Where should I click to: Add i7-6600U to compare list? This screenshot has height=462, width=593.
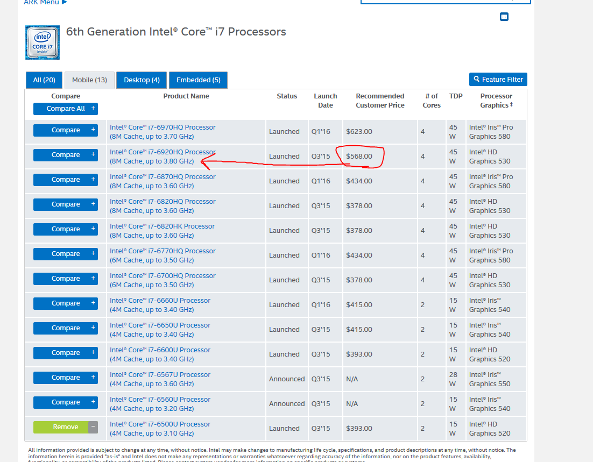(66, 353)
